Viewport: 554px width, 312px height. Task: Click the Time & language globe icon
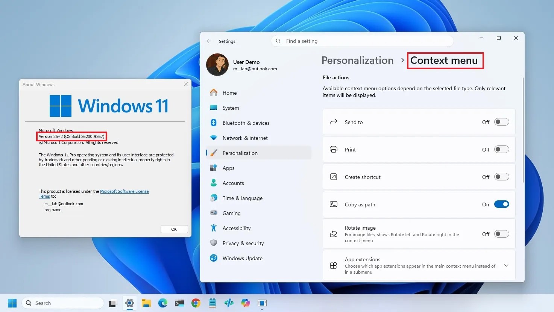[214, 198]
